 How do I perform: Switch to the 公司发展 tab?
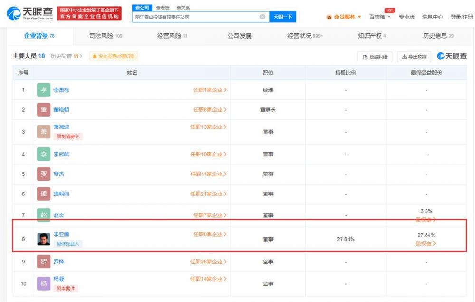tap(239, 36)
